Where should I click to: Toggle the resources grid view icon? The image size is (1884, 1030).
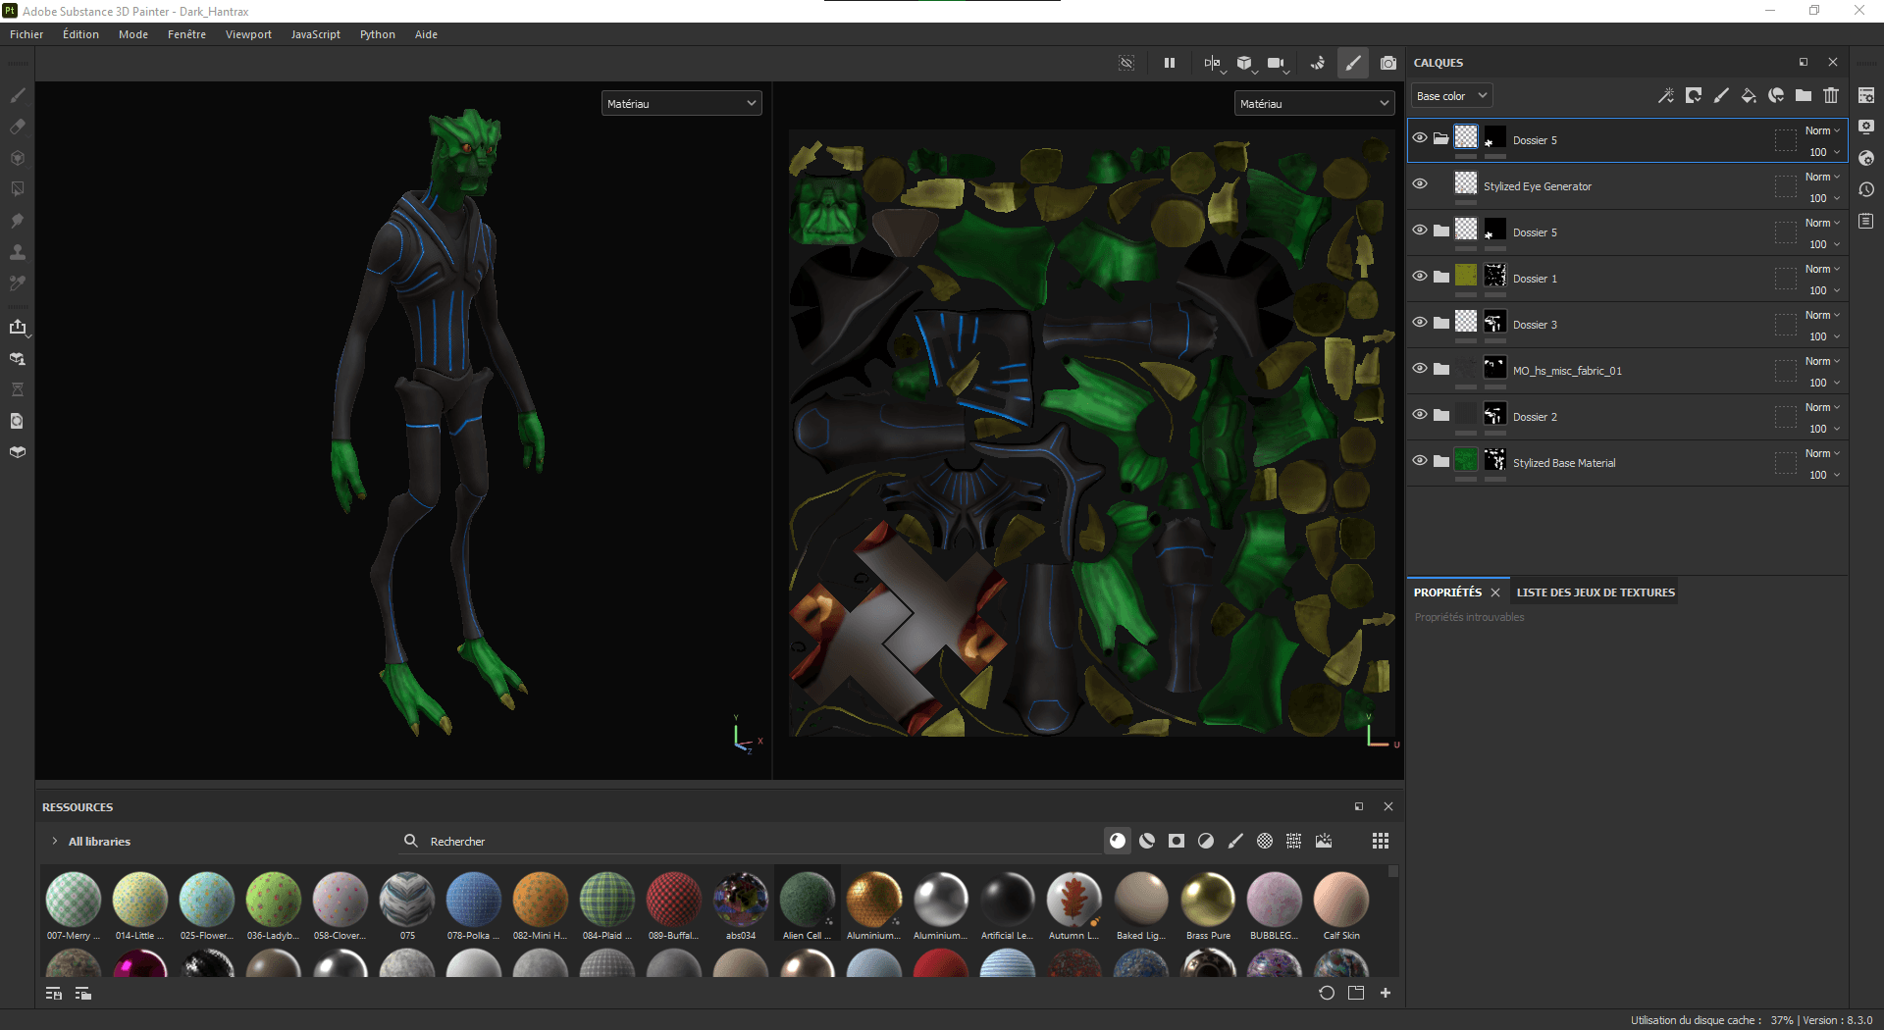point(1381,841)
